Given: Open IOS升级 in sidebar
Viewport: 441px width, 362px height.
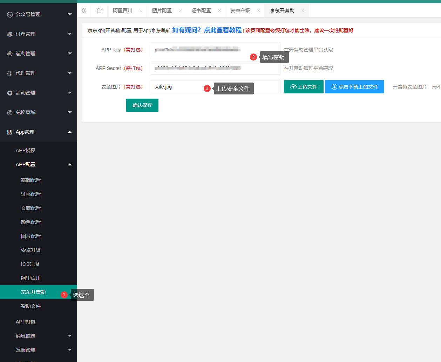Looking at the screenshot, I should [30, 264].
